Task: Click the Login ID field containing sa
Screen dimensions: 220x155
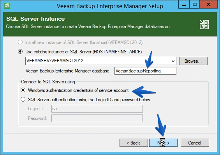Action: (x=97, y=109)
